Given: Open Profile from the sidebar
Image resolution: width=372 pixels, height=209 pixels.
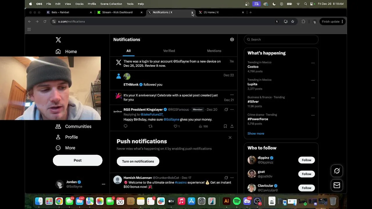Looking at the screenshot, I should [x=67, y=137].
